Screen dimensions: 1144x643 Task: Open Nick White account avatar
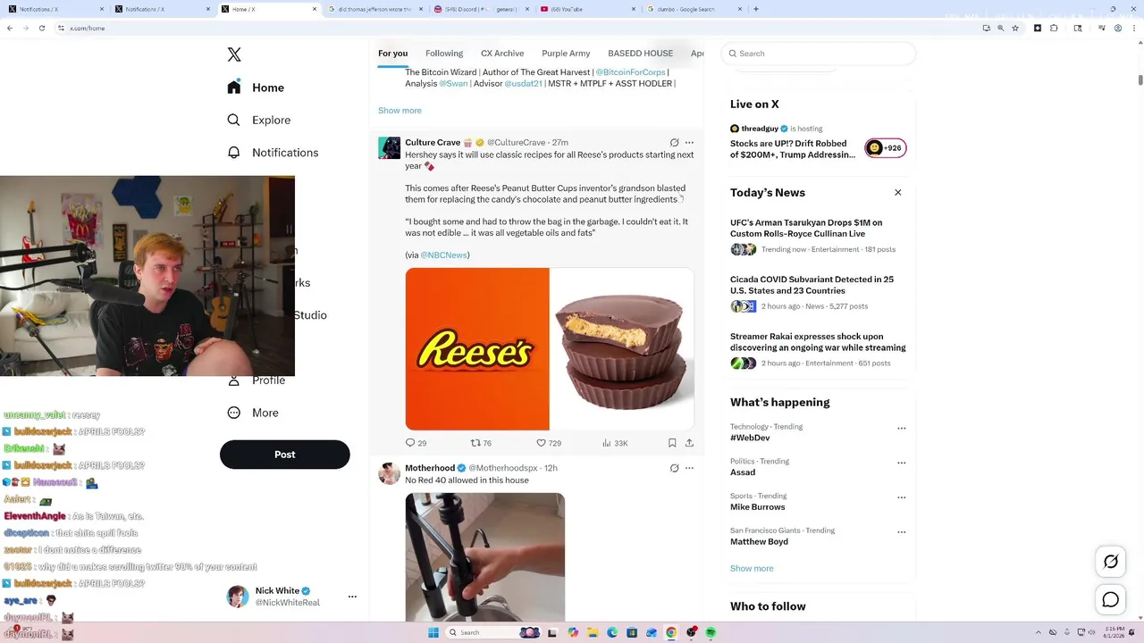(238, 597)
